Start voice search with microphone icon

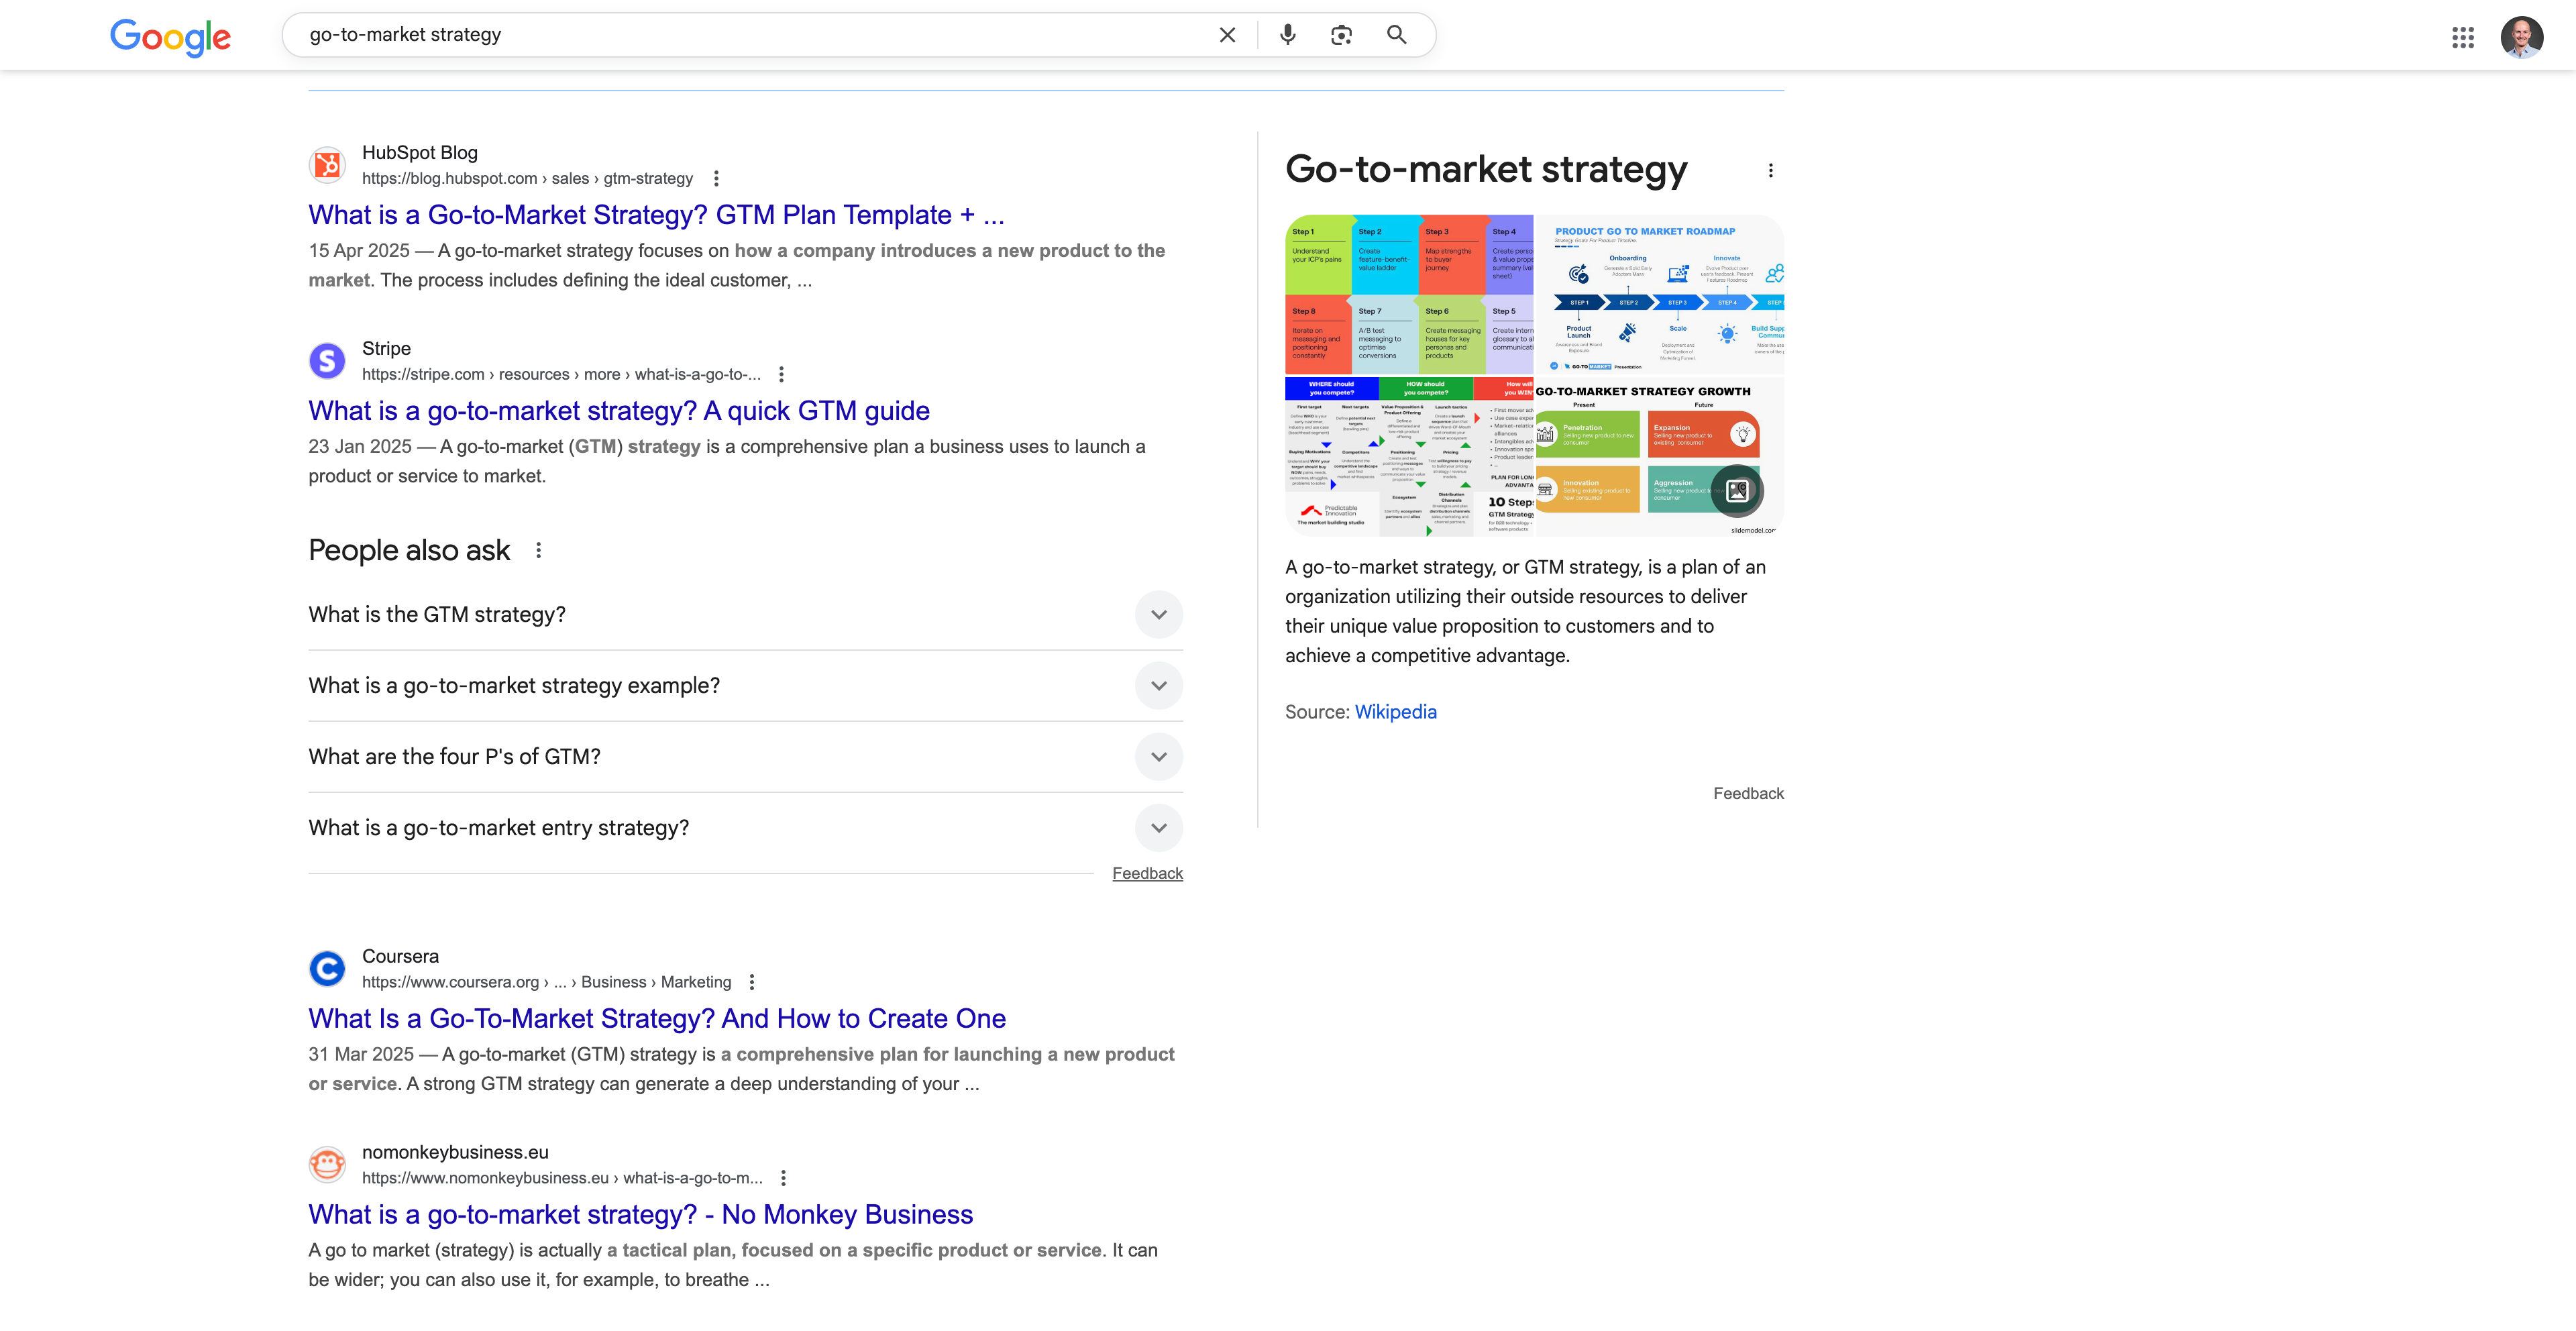[1288, 35]
